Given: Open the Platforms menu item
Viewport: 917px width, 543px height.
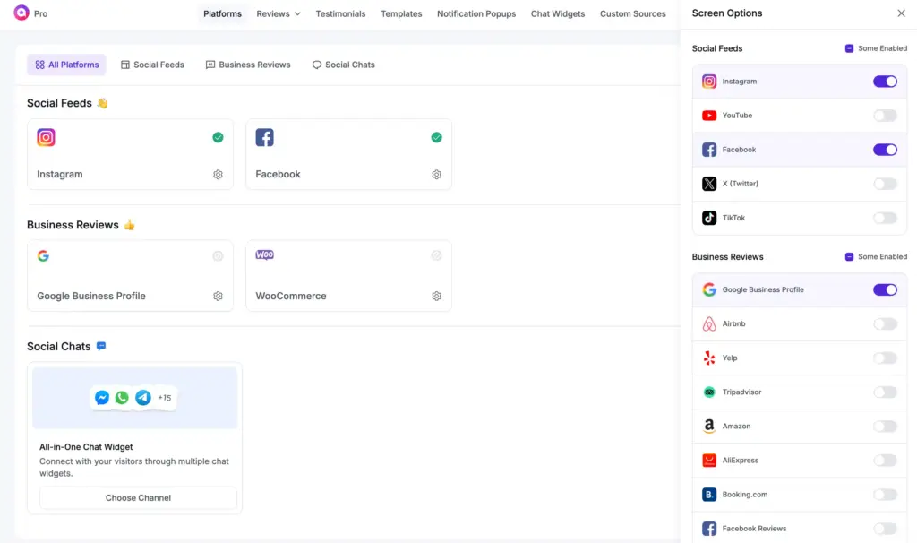Looking at the screenshot, I should pos(222,13).
